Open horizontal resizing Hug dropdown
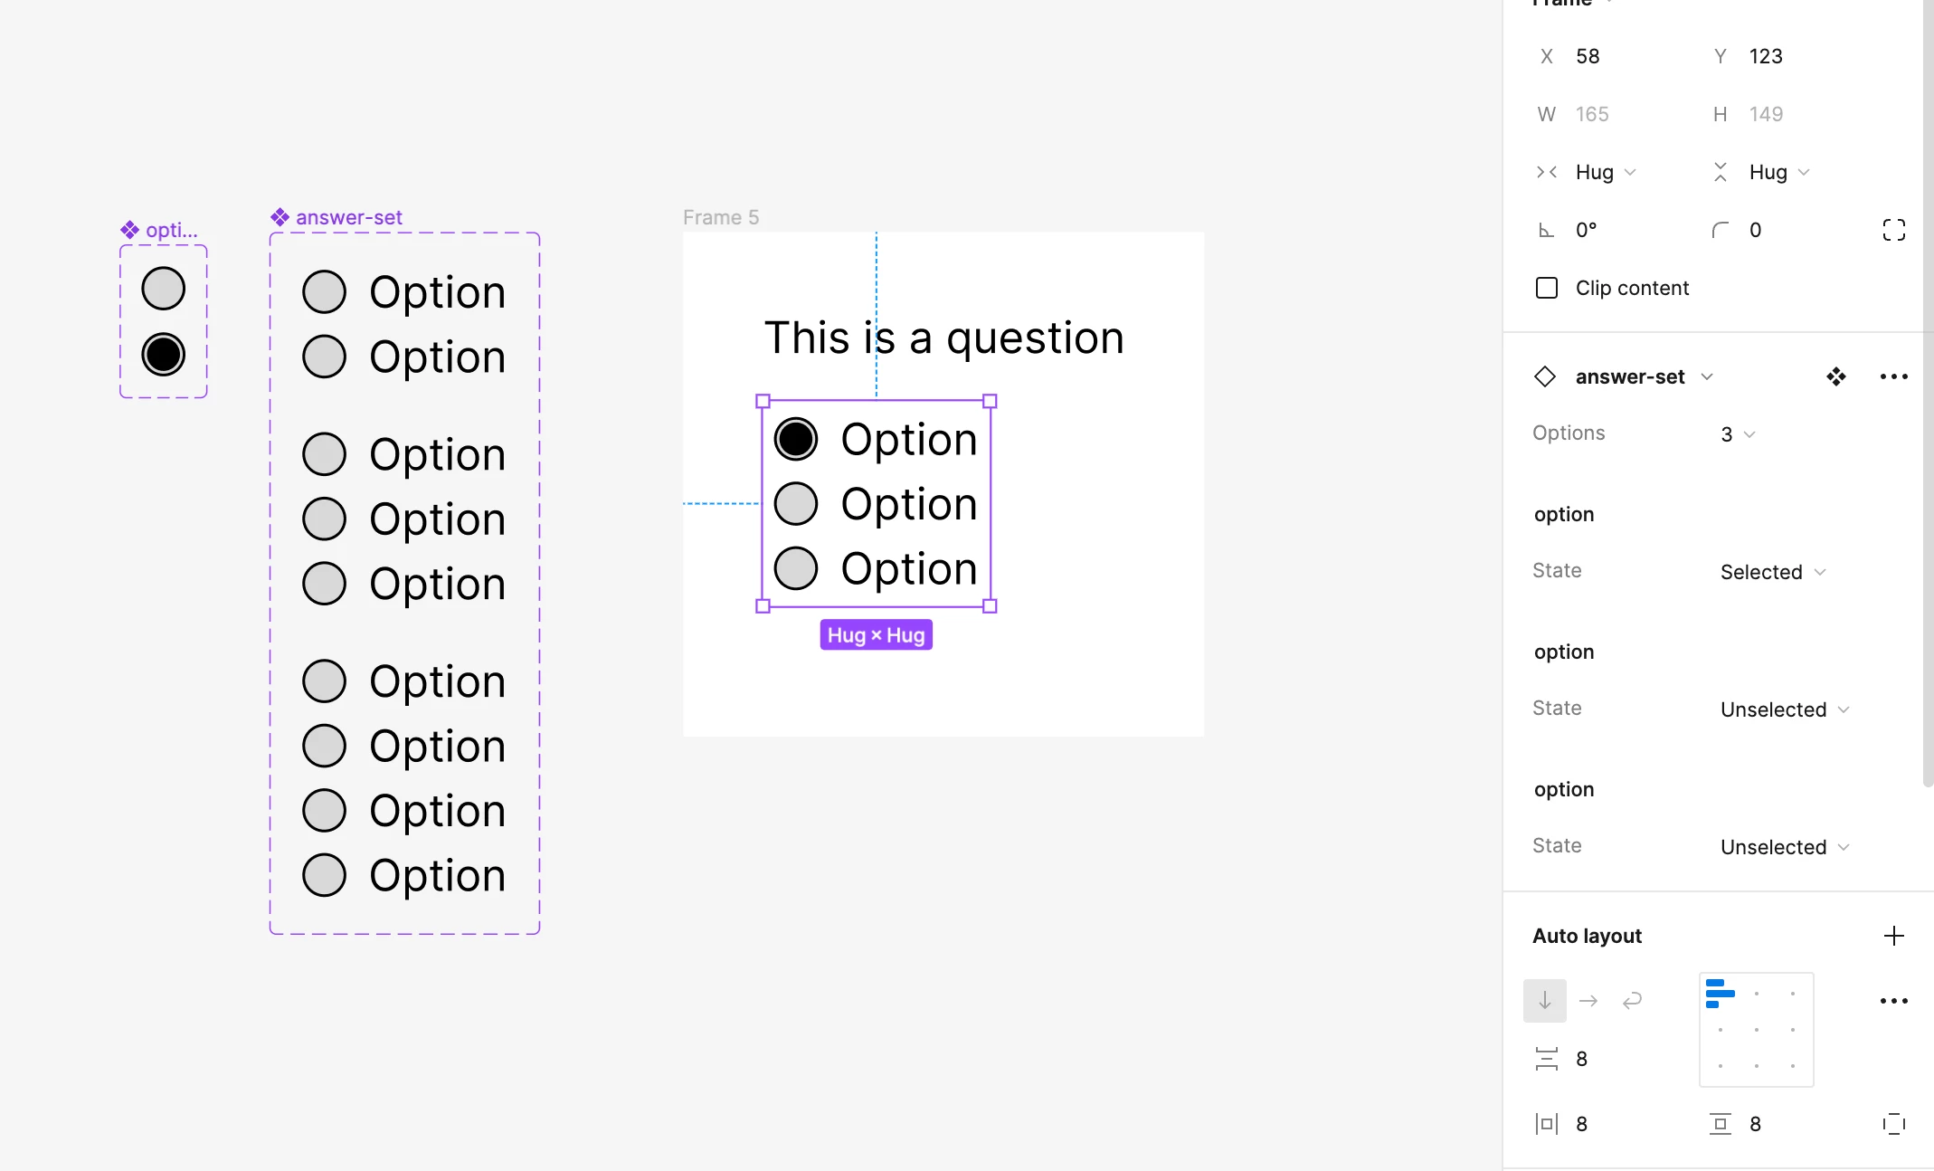 coord(1605,172)
